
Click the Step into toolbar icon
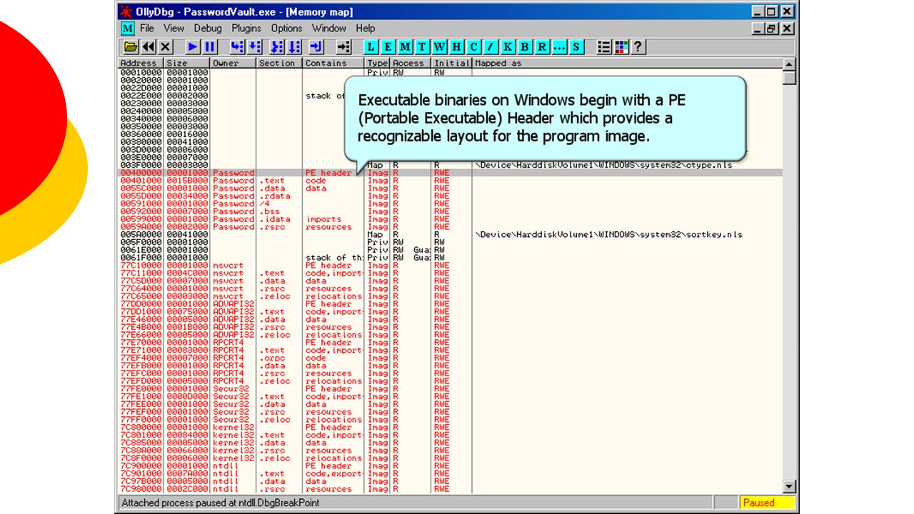pyautogui.click(x=238, y=47)
